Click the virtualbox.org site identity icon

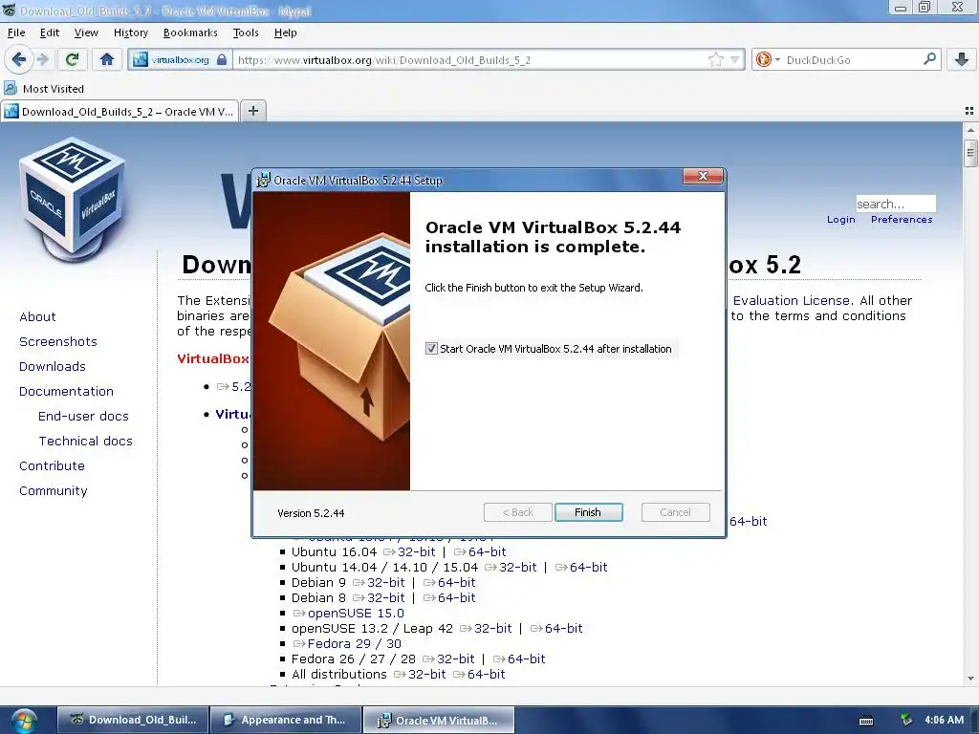[180, 60]
